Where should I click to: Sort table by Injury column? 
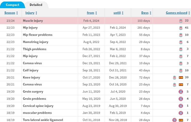tap(31, 13)
